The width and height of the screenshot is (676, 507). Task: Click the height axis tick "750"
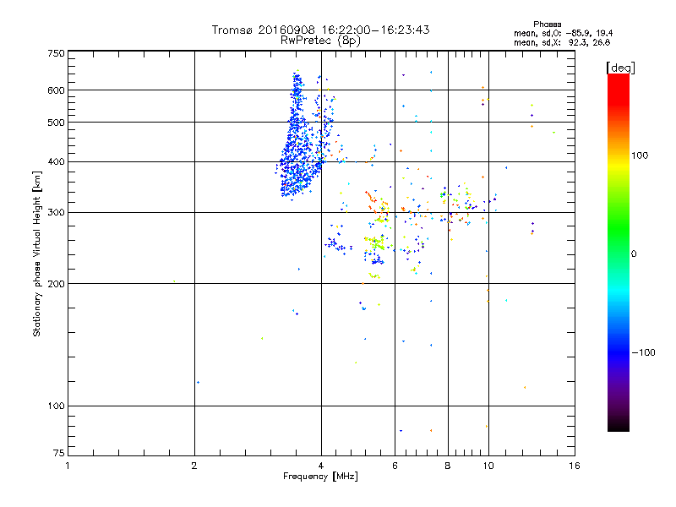click(56, 53)
